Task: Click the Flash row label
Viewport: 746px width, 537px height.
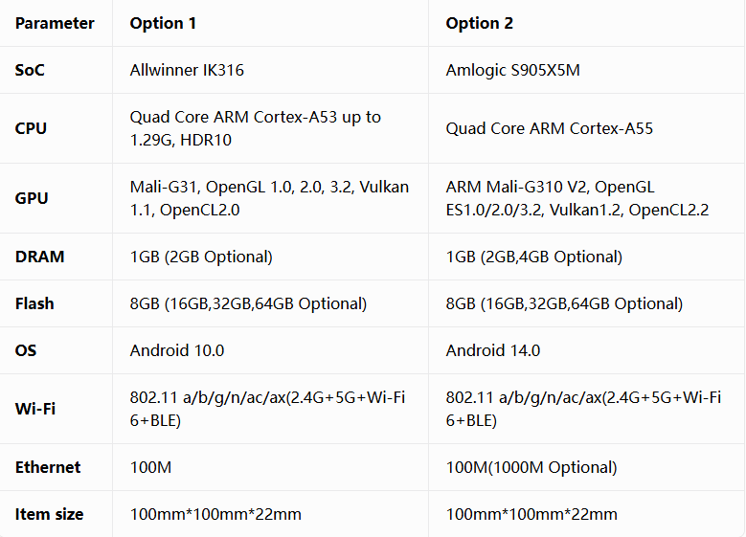Action: [x=34, y=303]
